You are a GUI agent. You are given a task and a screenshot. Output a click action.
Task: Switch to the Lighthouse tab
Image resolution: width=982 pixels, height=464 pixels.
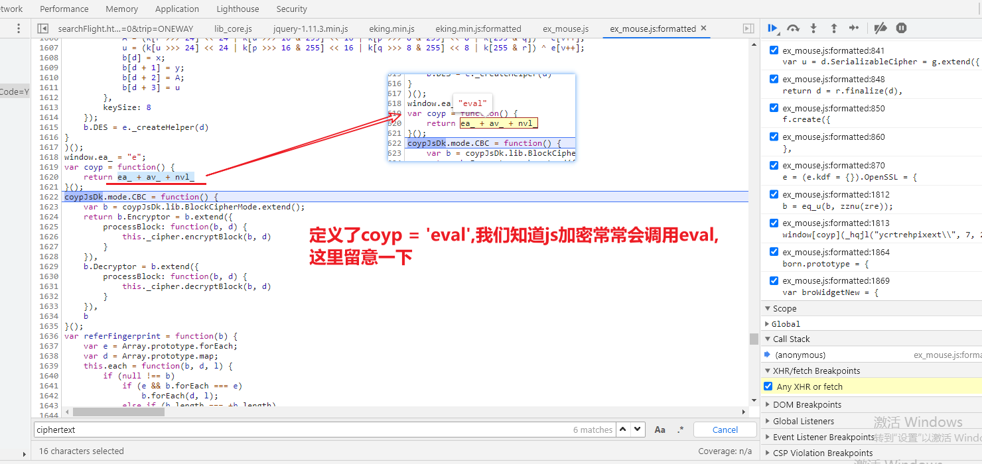coord(238,9)
